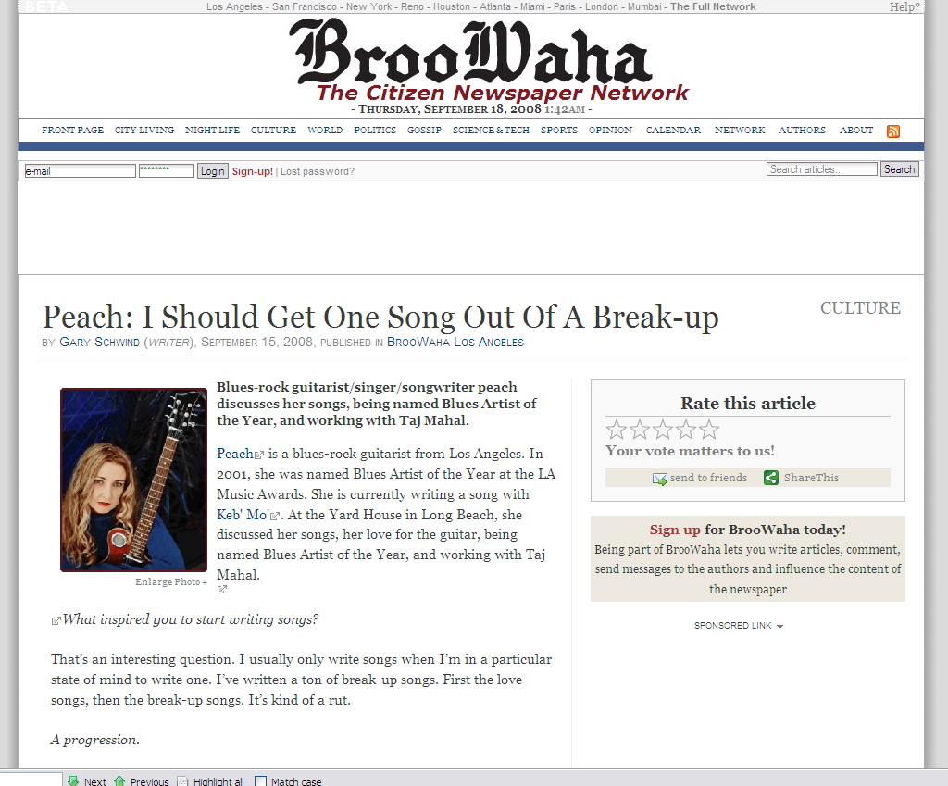
Task: Open the Front Page section
Action: 72,130
